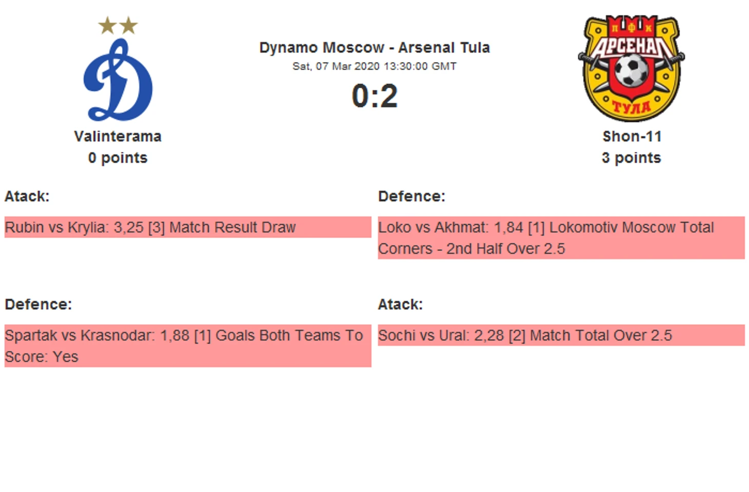Image resolution: width=749 pixels, height=492 pixels.
Task: Click the soccer ball in Arsenal crest
Action: coord(631,70)
